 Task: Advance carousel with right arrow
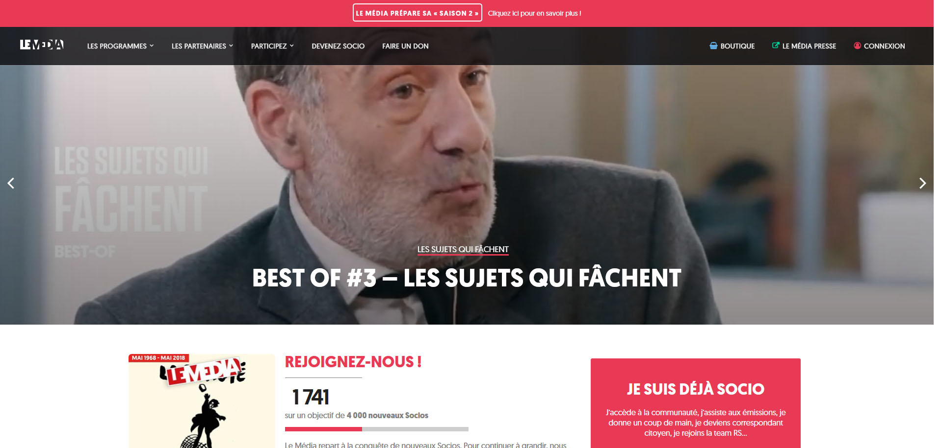(922, 183)
